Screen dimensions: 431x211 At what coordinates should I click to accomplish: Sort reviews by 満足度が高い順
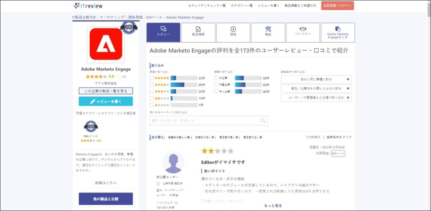tap(228, 137)
